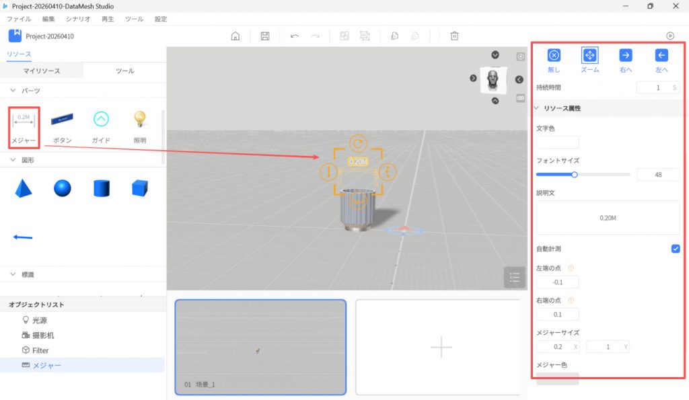
Task: Open the シナリオ menu
Action: point(78,19)
